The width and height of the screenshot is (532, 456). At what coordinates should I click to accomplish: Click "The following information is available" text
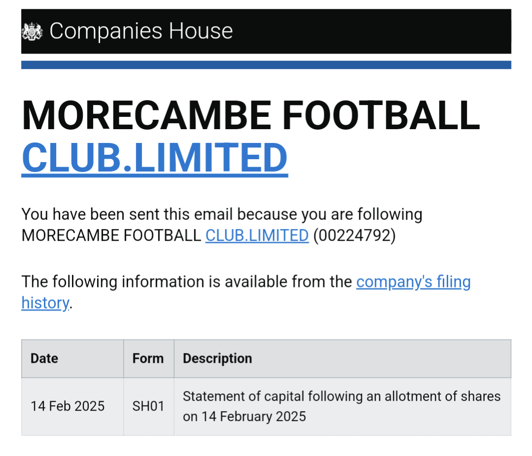coord(186,282)
